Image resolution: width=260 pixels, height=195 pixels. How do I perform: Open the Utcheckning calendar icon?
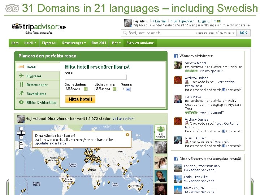point(115,89)
